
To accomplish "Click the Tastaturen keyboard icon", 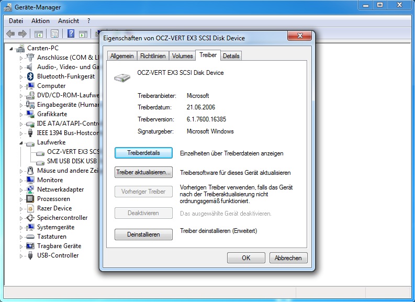I will (30, 237).
